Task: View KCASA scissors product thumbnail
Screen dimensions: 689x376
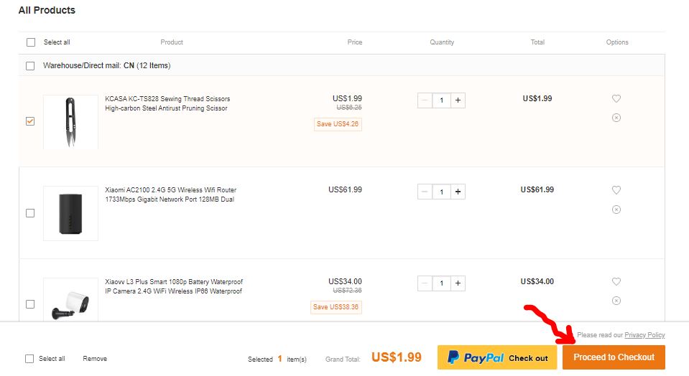Action: tap(70, 122)
